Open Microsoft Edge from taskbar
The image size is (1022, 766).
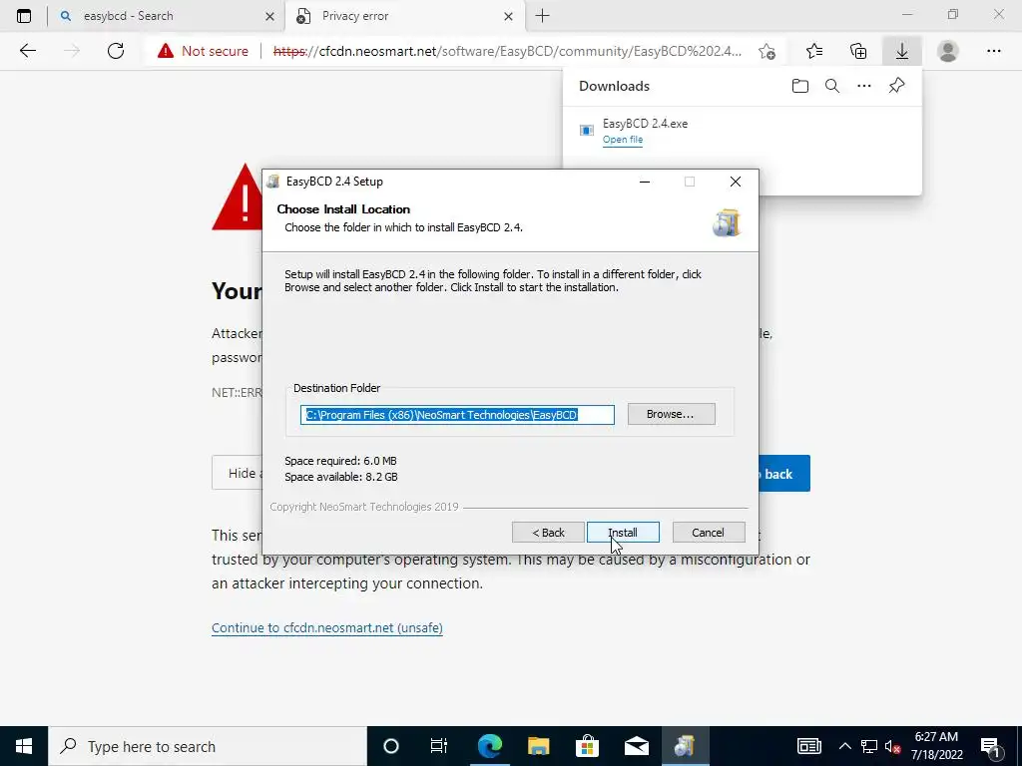pos(489,746)
